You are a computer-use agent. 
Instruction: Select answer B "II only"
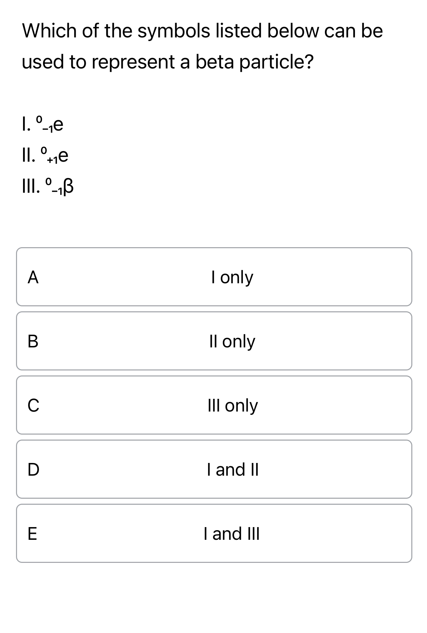[x=213, y=341]
